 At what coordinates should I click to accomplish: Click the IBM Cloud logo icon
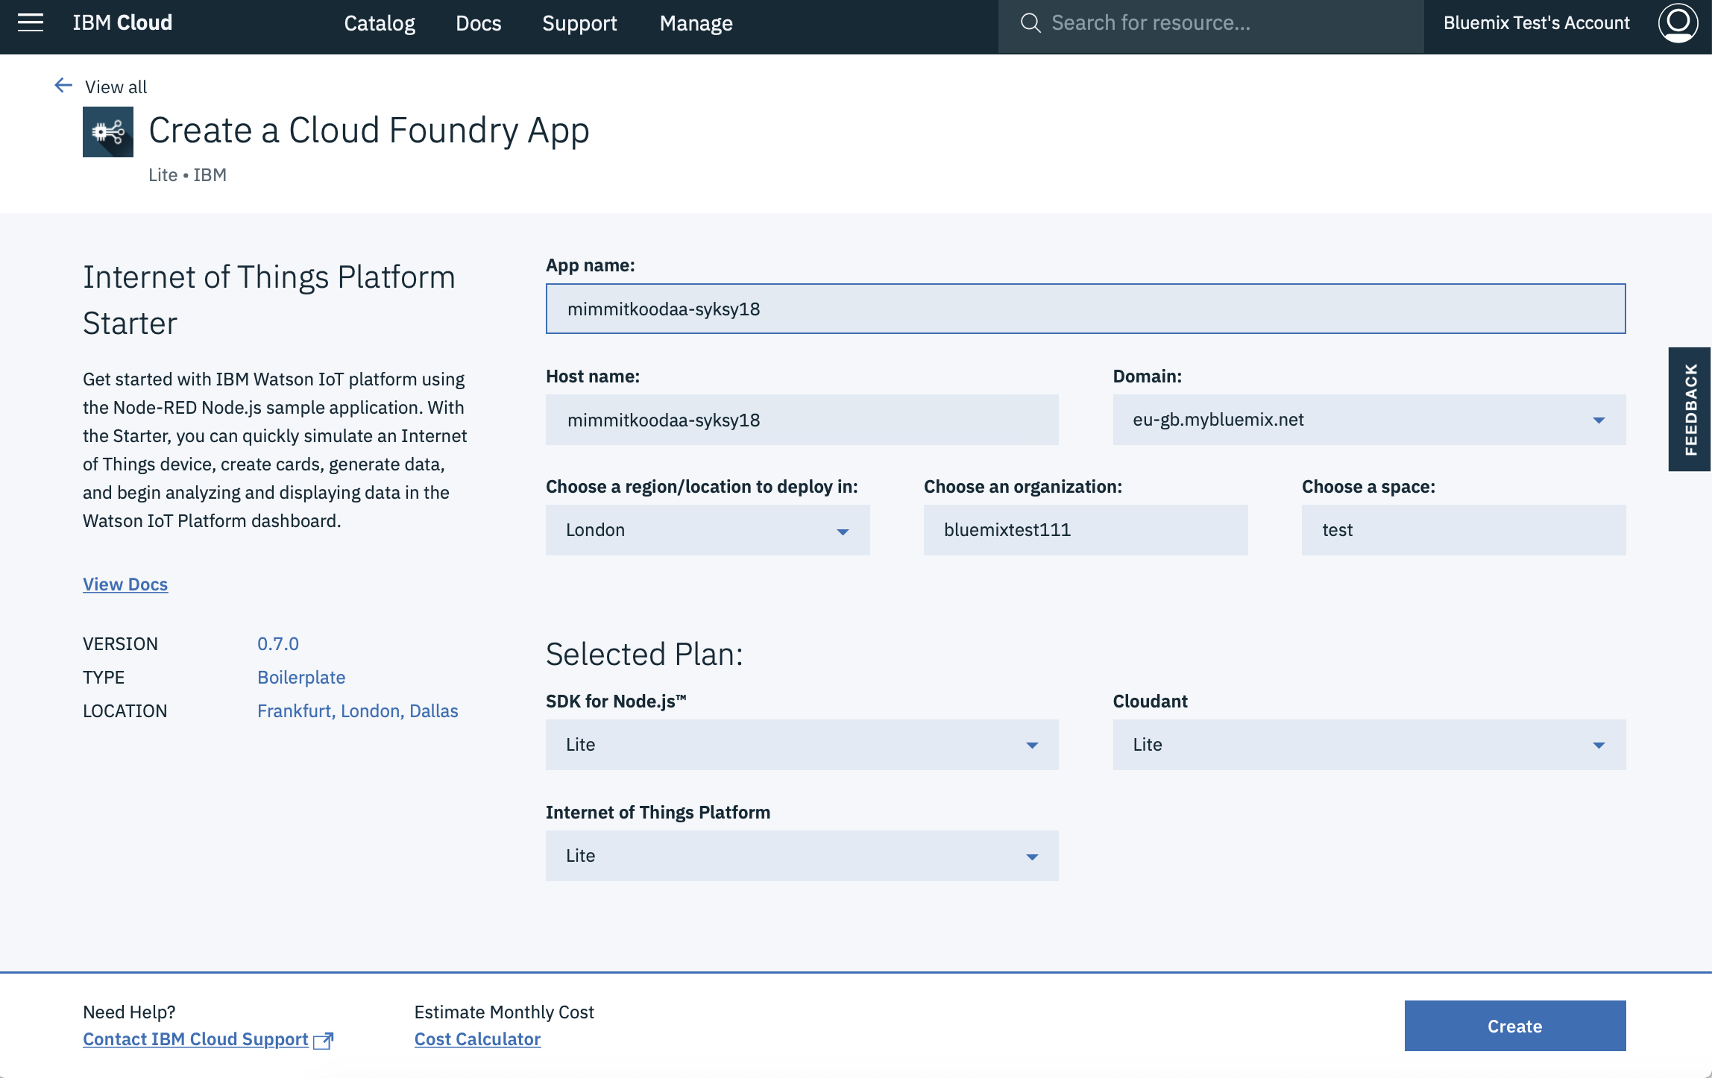121,21
